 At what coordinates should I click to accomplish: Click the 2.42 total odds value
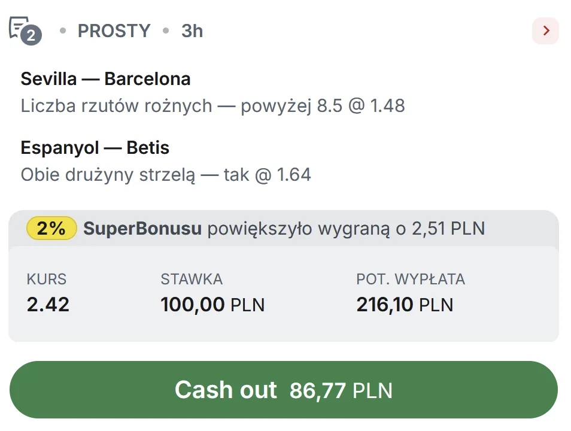pos(48,305)
